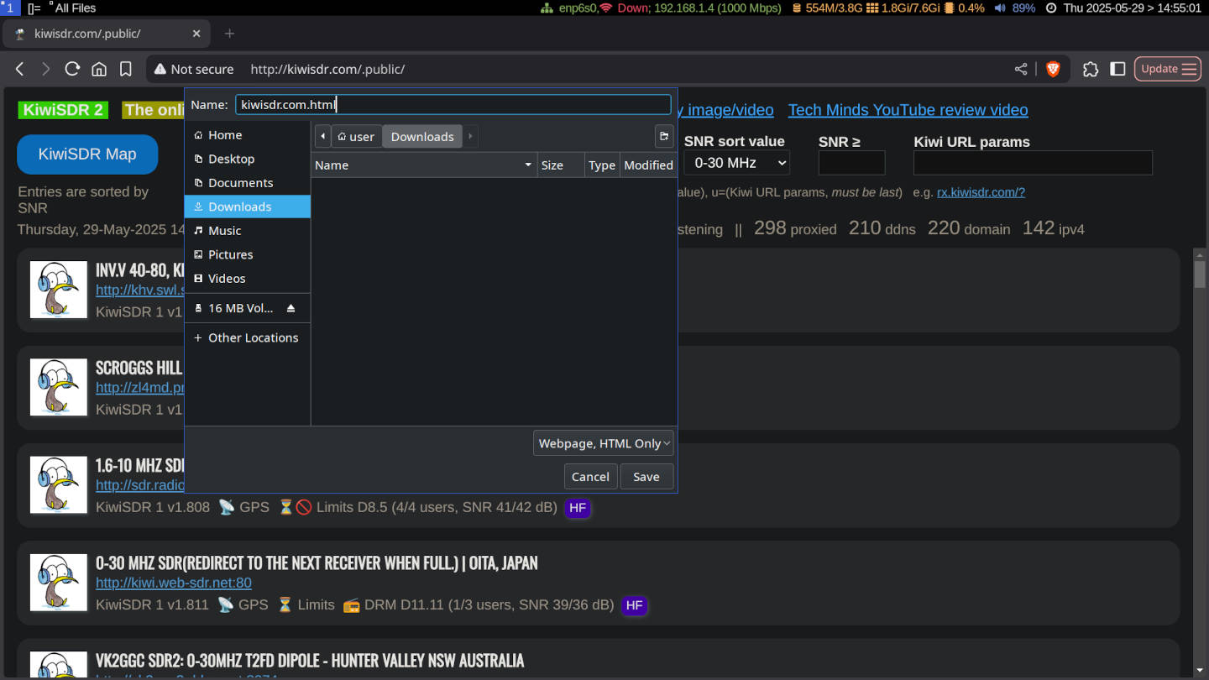
Task: Open the extensions puzzle icon
Action: [x=1091, y=69]
